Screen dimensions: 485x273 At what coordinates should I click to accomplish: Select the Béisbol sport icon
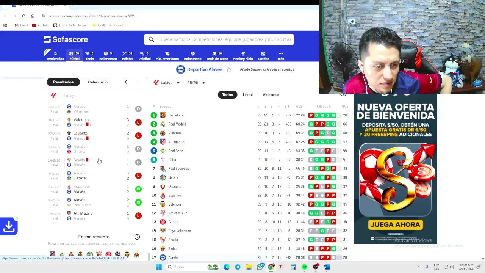tap(127, 55)
